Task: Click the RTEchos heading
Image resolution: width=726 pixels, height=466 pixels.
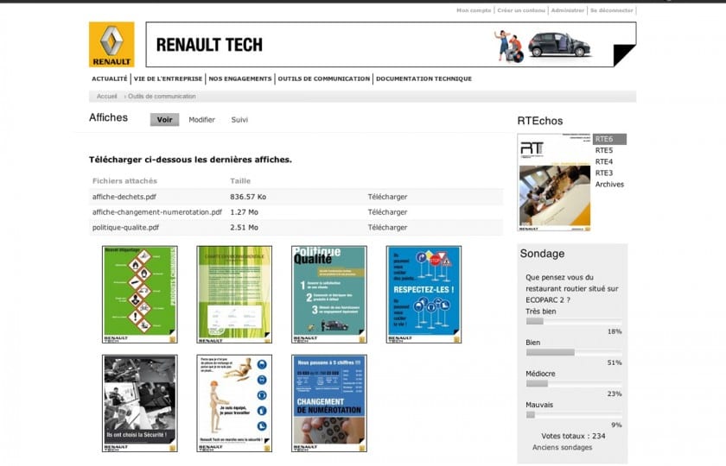Action: pyautogui.click(x=540, y=121)
